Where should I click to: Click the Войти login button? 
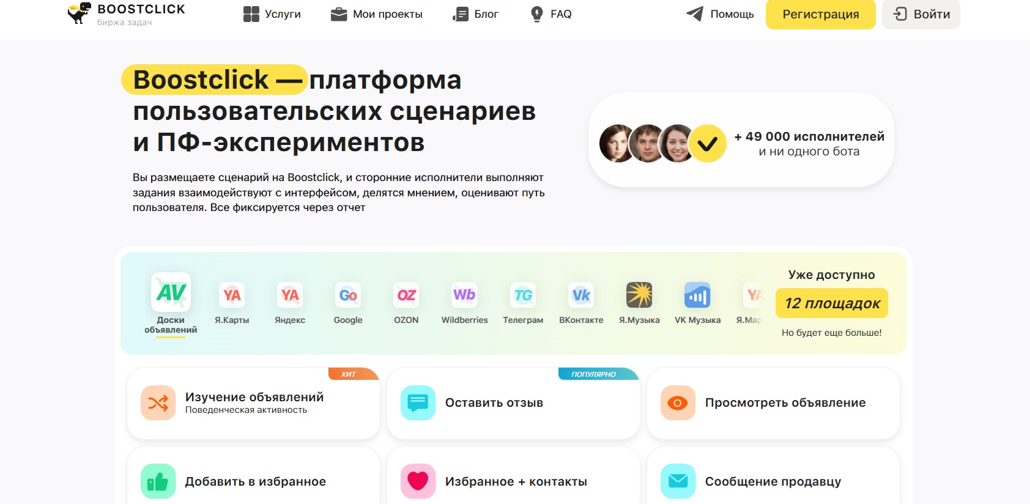tap(921, 14)
